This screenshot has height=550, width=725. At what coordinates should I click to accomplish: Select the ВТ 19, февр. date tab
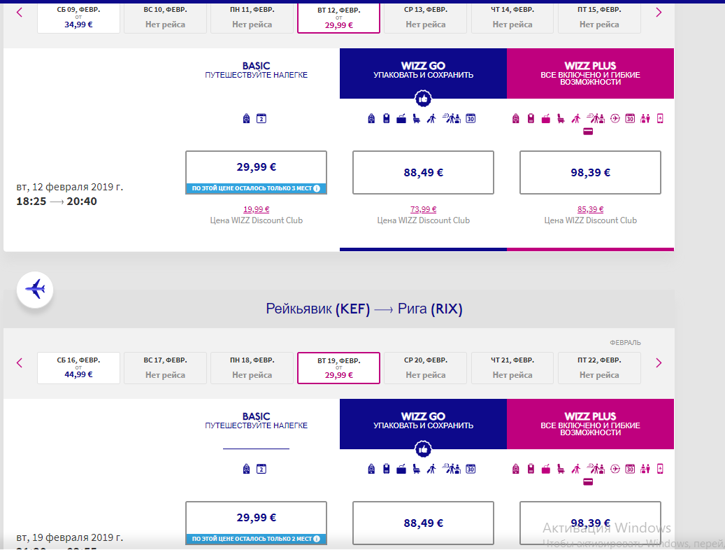coord(338,368)
